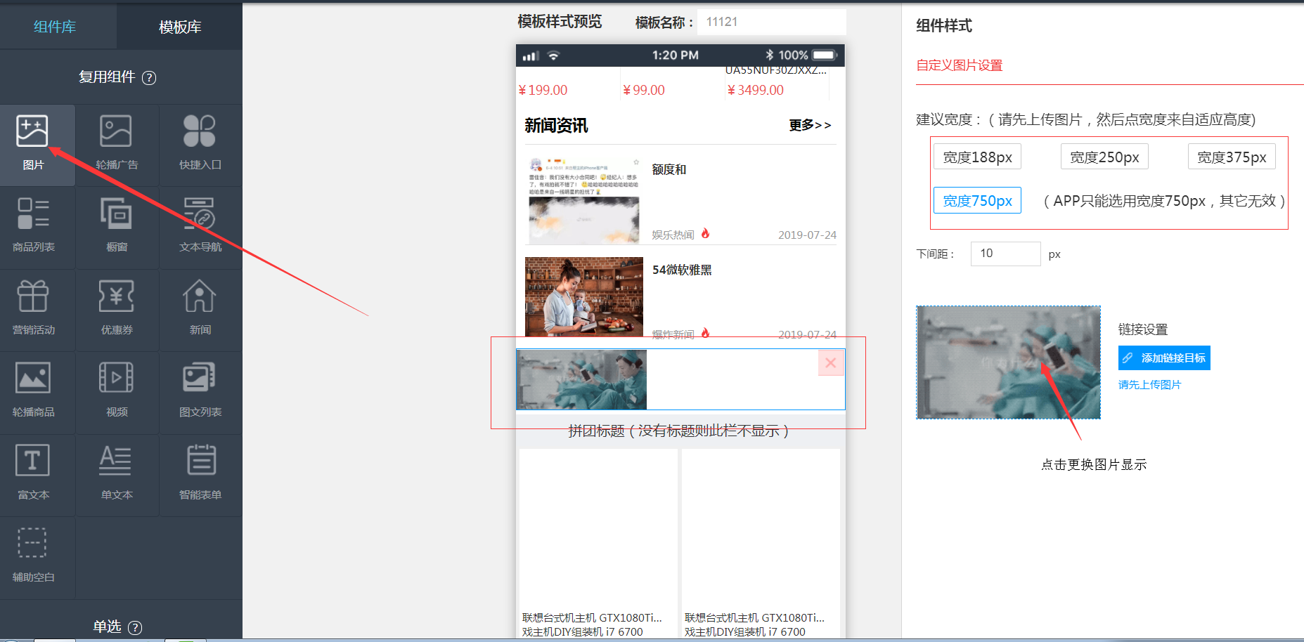
Task: Pick the 商品列表 product list component
Action: tap(33, 226)
